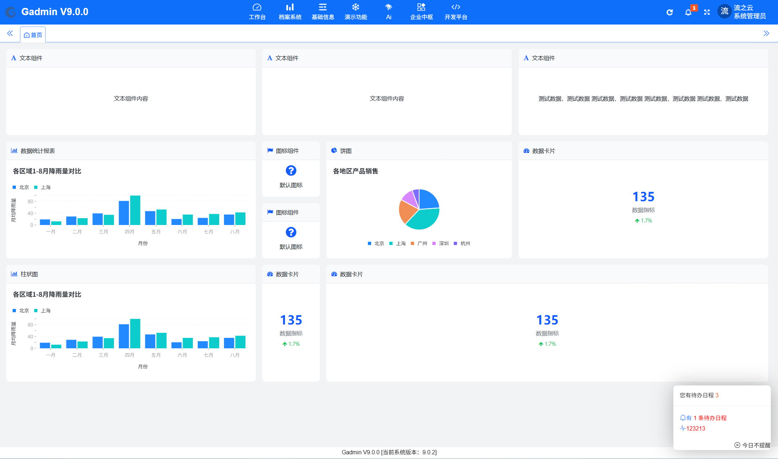Click the 八月 北京 bar in 柱状图
The image size is (778, 459).
coord(229,343)
